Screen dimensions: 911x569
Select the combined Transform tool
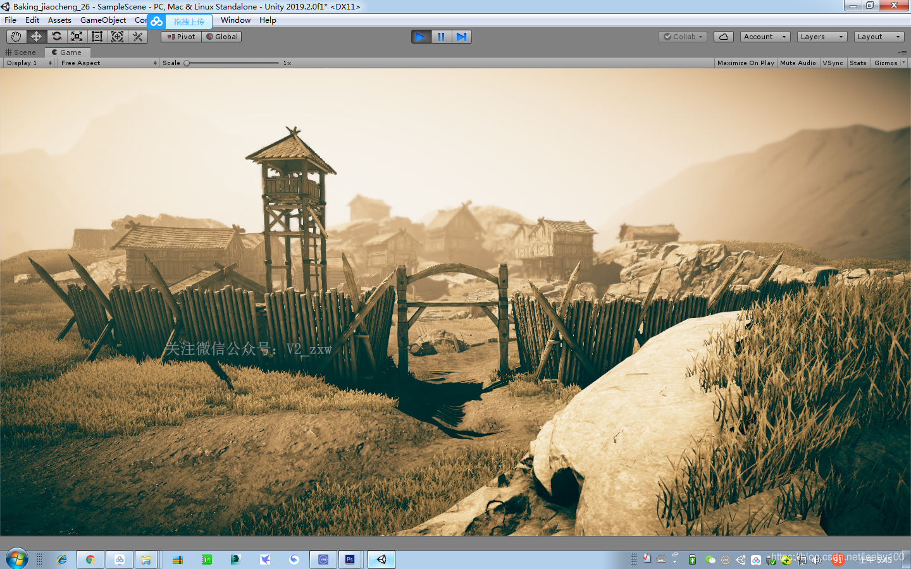[117, 37]
